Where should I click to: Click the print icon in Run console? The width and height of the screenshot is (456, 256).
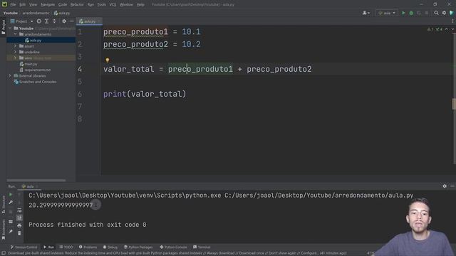tap(19, 225)
